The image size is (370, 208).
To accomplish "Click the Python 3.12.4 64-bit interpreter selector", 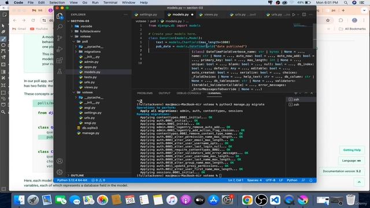I will [72, 180].
